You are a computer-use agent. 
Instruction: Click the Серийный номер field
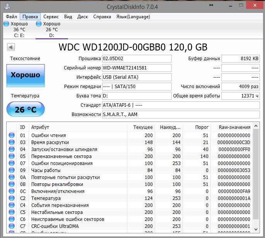point(137,68)
